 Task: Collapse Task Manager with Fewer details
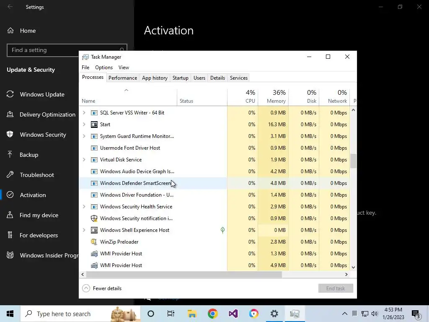pyautogui.click(x=102, y=288)
